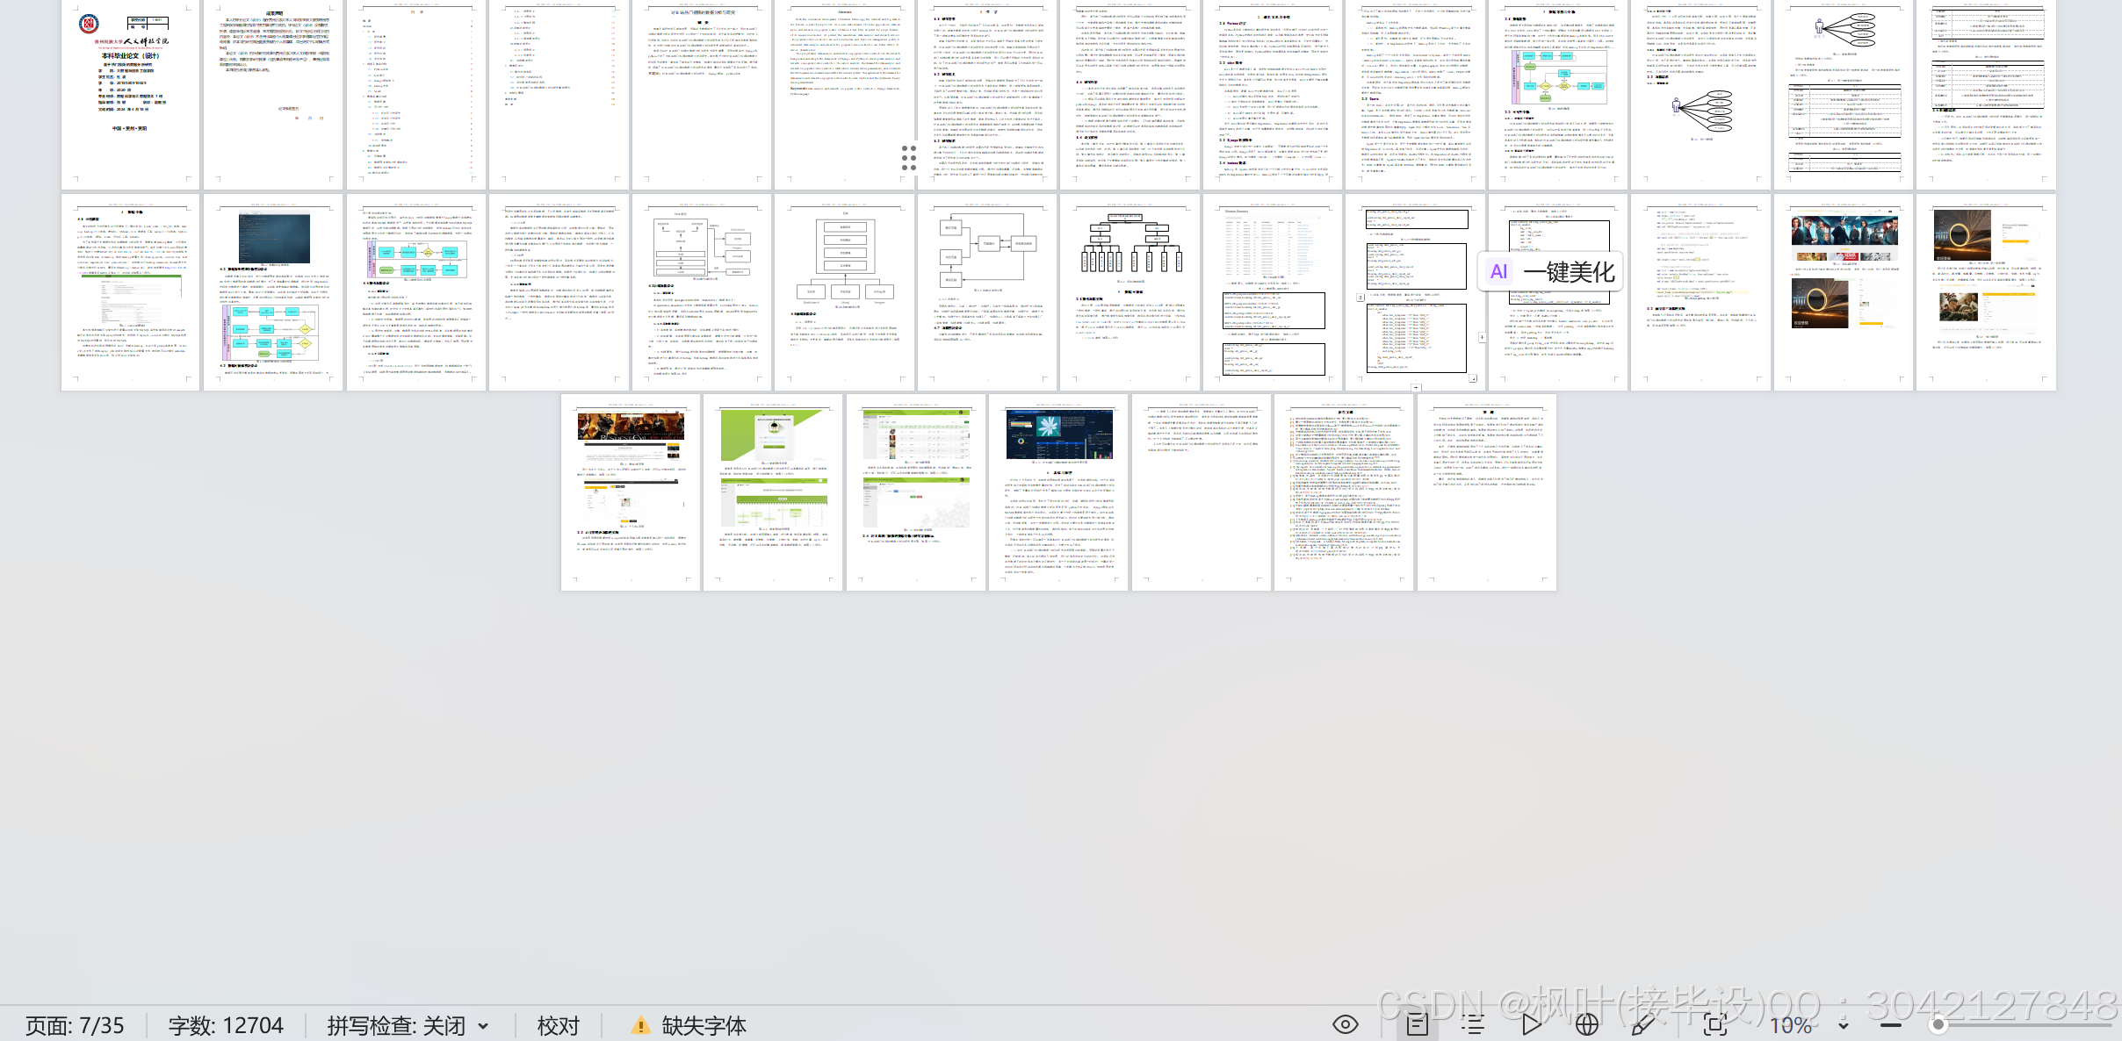Image resolution: width=2122 pixels, height=1041 pixels.
Task: Toggle 拼写检查: 关闭 spell check status
Action: 396,1025
